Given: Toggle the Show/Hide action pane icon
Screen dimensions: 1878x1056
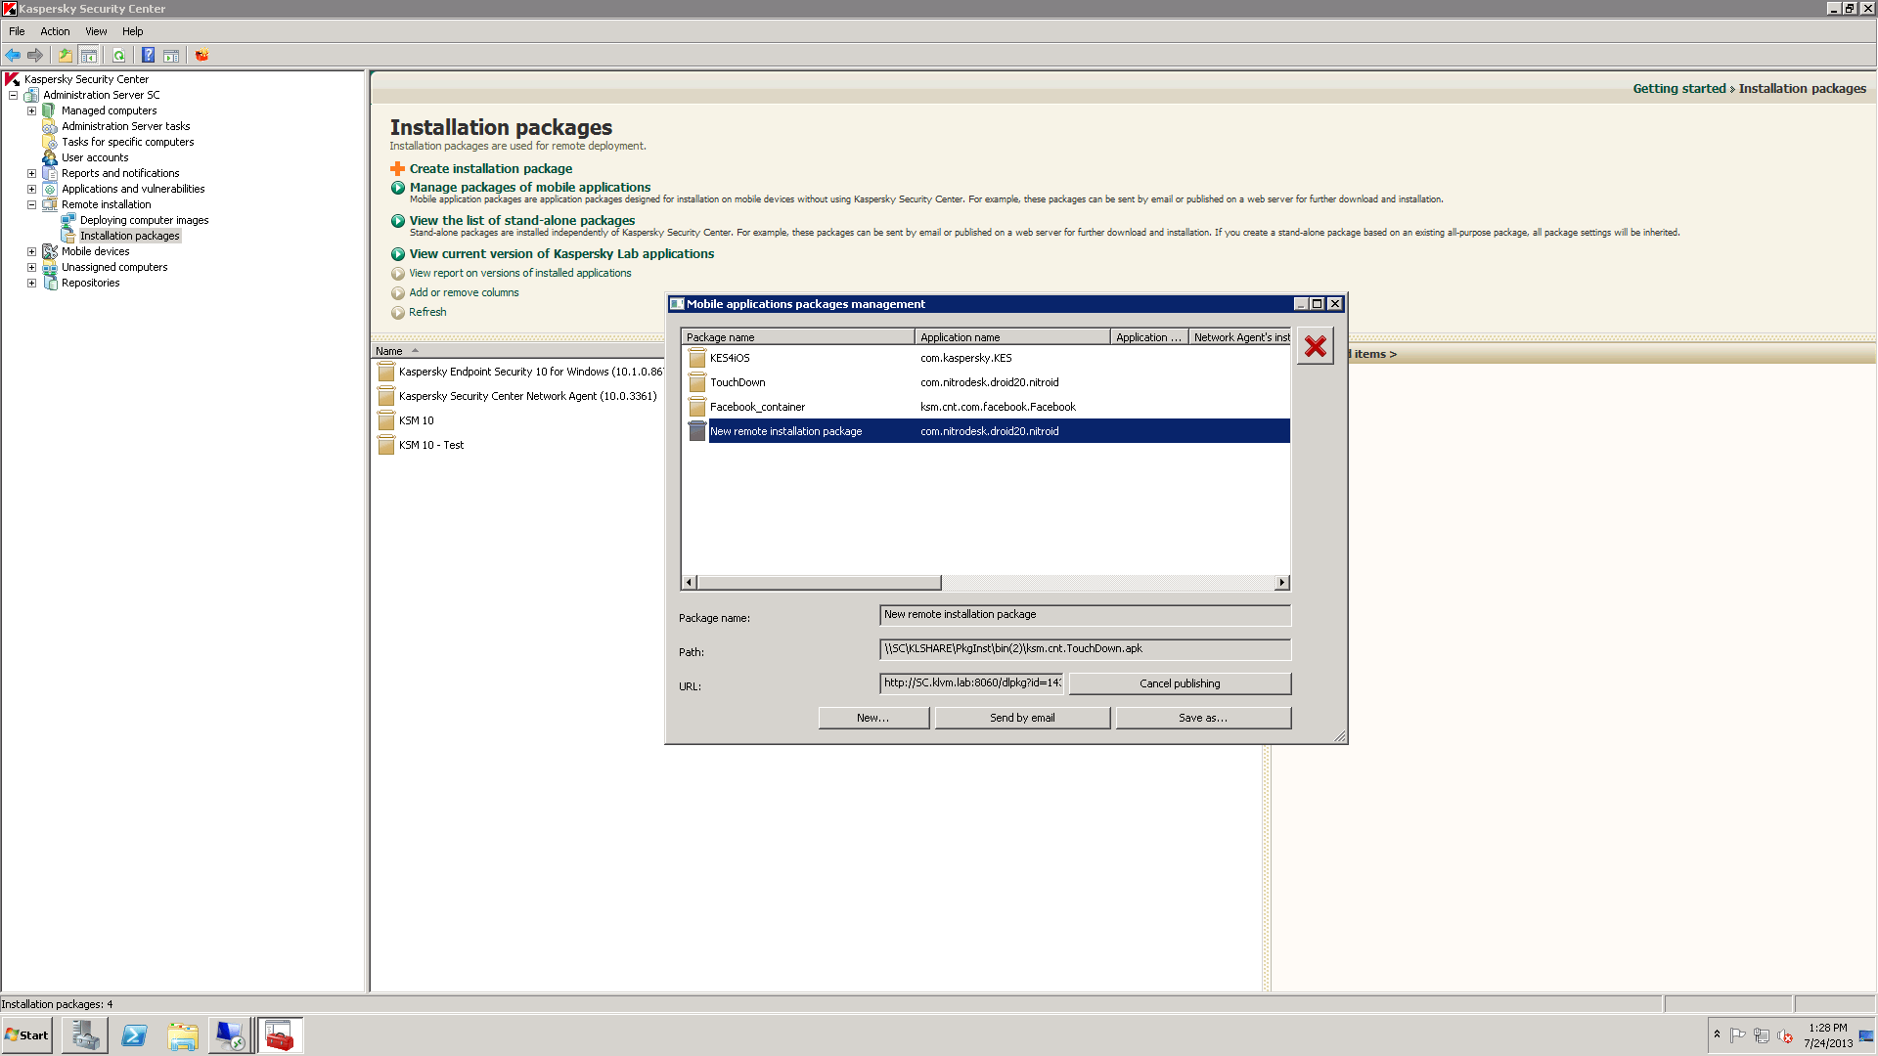Looking at the screenshot, I should pyautogui.click(x=171, y=55).
